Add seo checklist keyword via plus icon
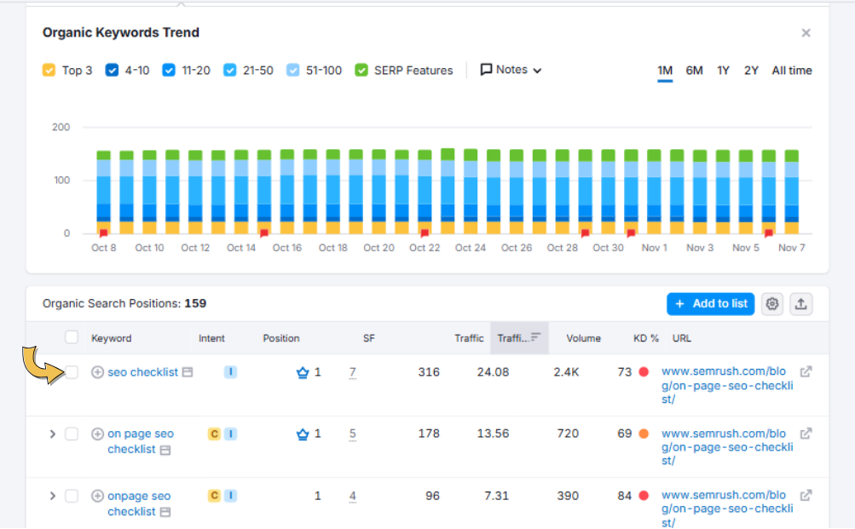855x529 pixels. coord(98,372)
